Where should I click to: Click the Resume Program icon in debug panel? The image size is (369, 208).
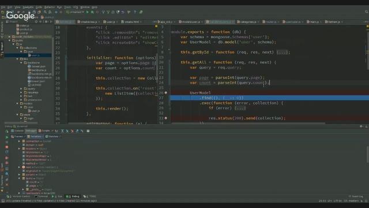click(7, 137)
